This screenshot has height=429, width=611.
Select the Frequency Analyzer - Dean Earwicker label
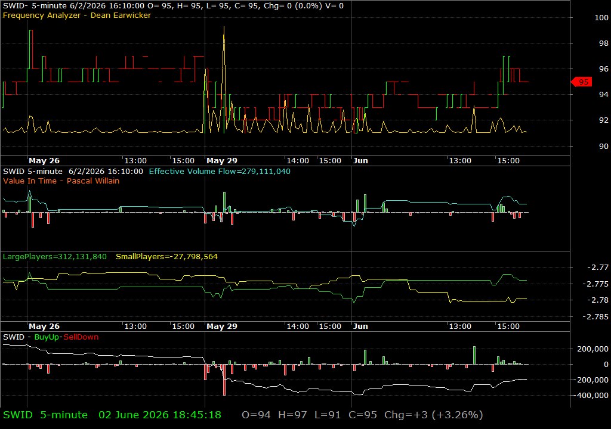77,15
